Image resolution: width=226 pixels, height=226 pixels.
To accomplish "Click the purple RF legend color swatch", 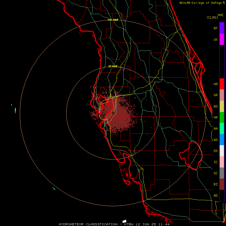I will [222, 28].
